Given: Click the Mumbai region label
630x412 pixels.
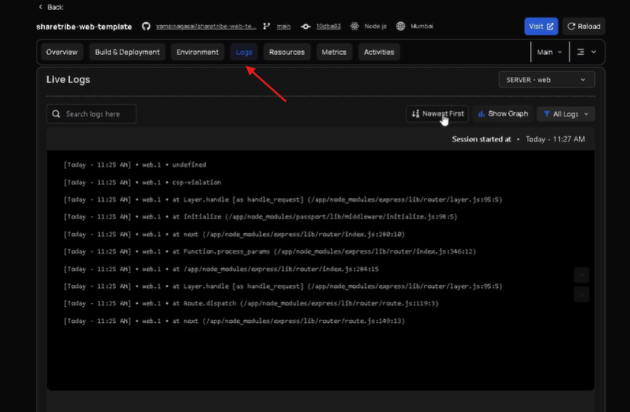Looking at the screenshot, I should pyautogui.click(x=422, y=27).
